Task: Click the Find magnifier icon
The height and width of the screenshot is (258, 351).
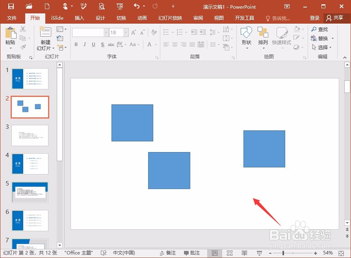Action: [314, 29]
